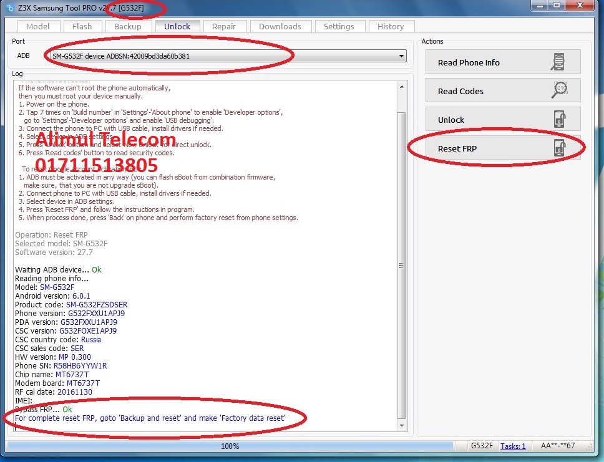The width and height of the screenshot is (604, 462).
Task: Click 'Selected model: SM-G532F' log line
Action: tap(61, 243)
